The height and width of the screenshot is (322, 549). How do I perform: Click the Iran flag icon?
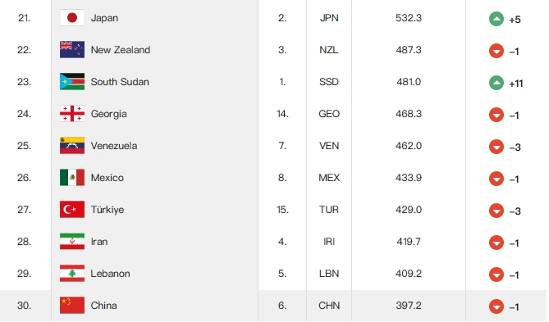click(x=72, y=242)
